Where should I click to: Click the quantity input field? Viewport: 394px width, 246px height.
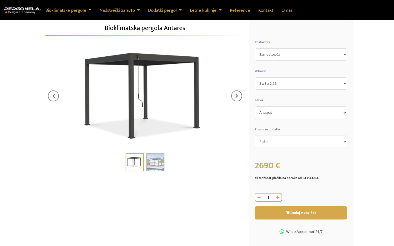(x=268, y=197)
